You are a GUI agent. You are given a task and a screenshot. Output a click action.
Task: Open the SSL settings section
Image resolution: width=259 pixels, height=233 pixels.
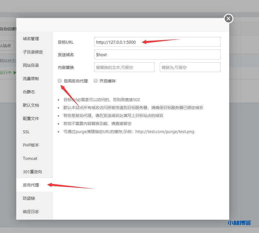click(26, 132)
